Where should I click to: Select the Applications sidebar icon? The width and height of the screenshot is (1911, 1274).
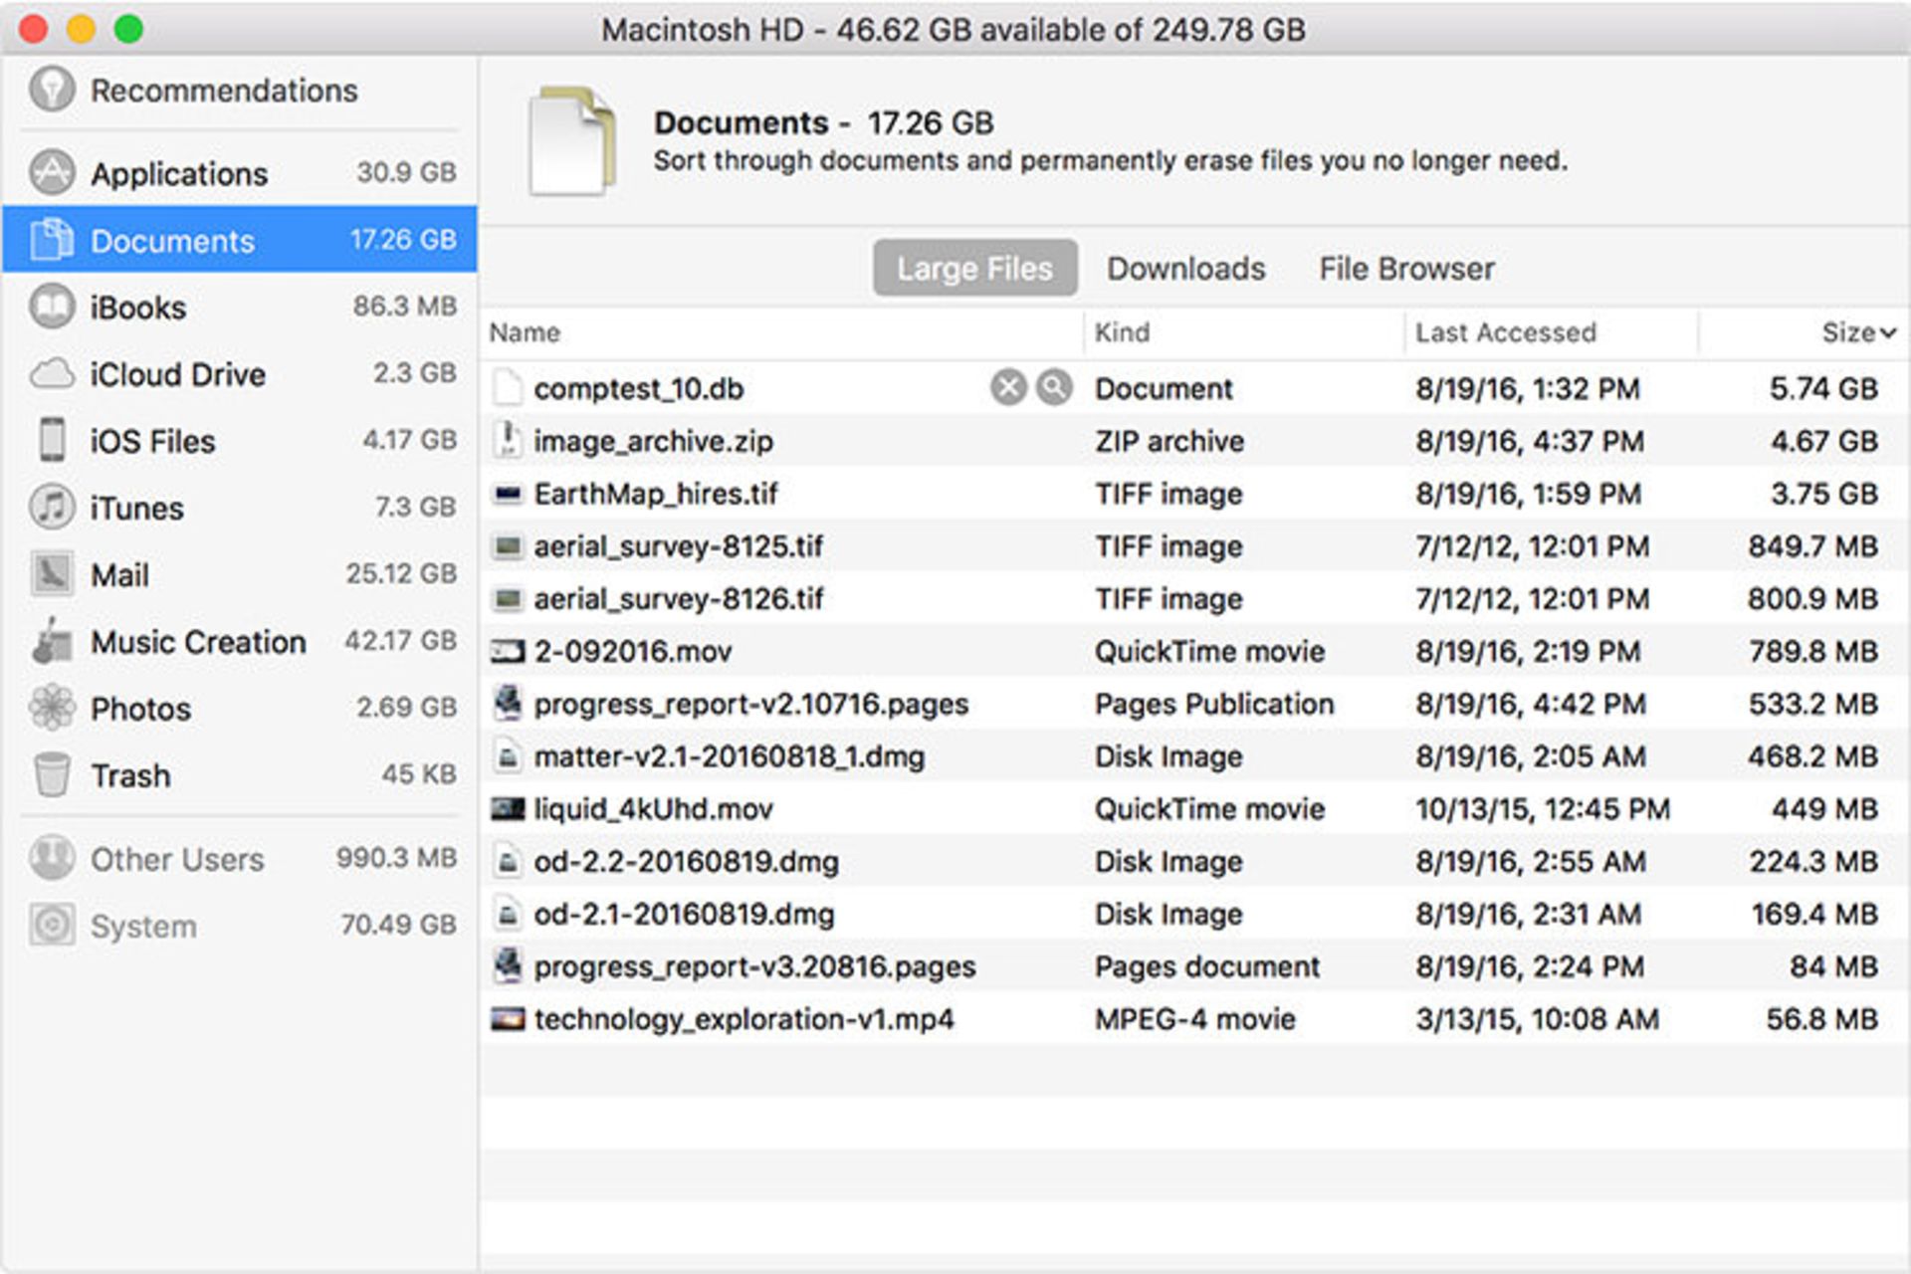[52, 173]
